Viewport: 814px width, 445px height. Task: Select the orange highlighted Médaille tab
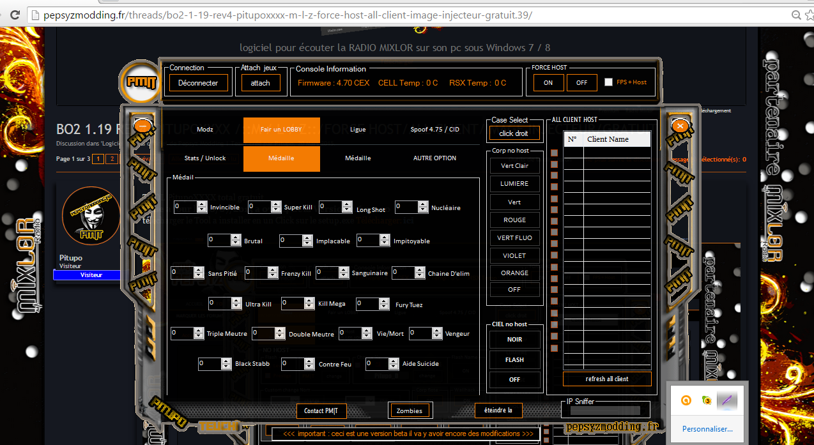coord(282,158)
